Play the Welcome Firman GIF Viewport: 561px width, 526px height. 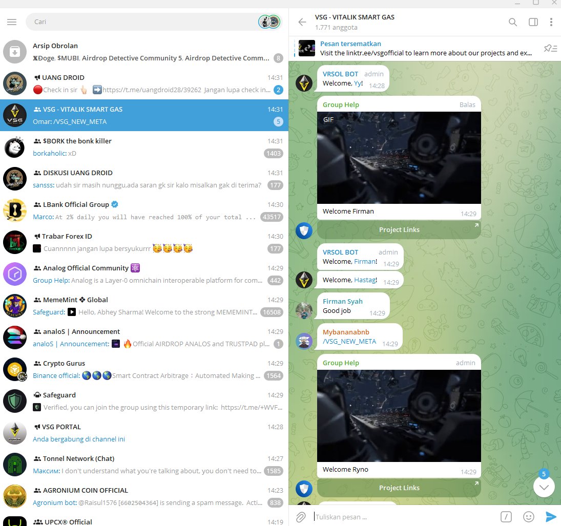point(399,158)
